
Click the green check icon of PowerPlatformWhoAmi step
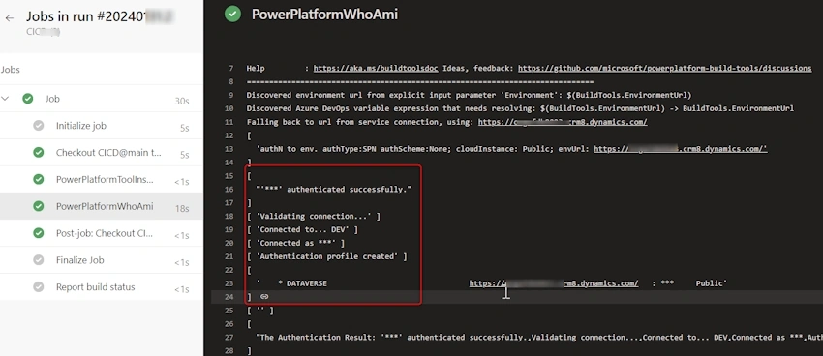39,206
